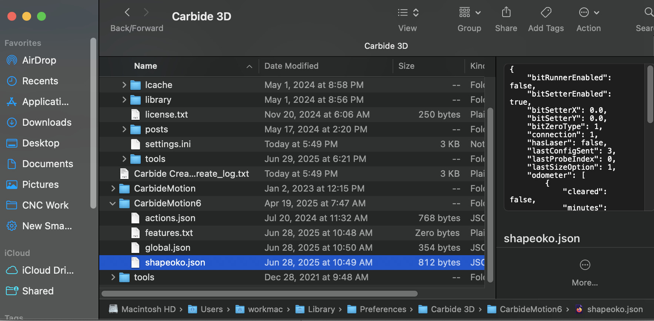Image resolution: width=654 pixels, height=321 pixels.
Task: Open Pictures in the sidebar
Action: pos(33,185)
